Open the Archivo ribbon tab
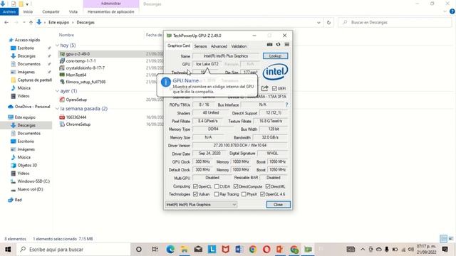This screenshot has width=456, height=256. 9,11
